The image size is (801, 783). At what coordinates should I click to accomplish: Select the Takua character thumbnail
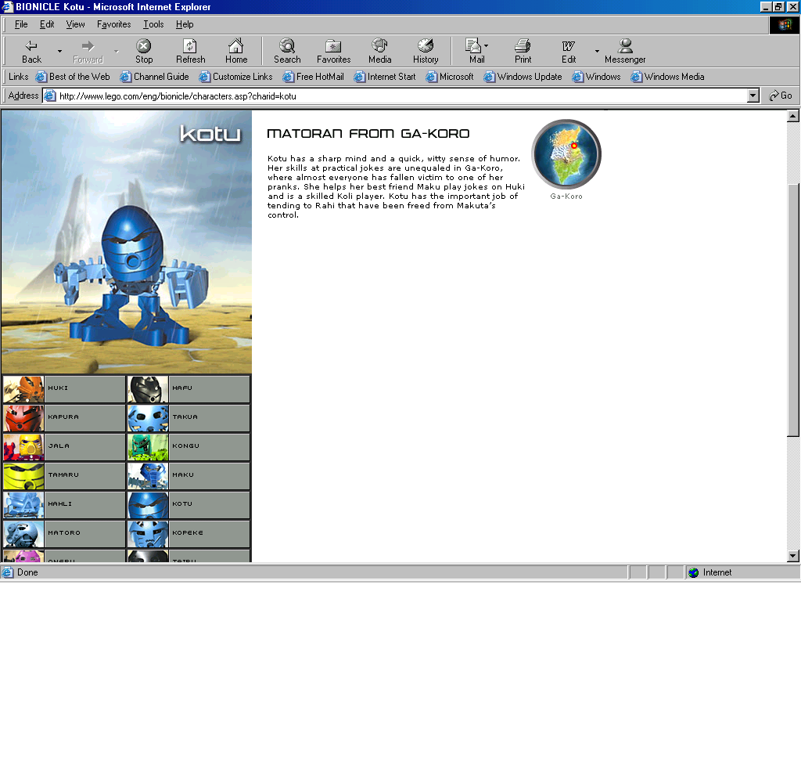148,418
